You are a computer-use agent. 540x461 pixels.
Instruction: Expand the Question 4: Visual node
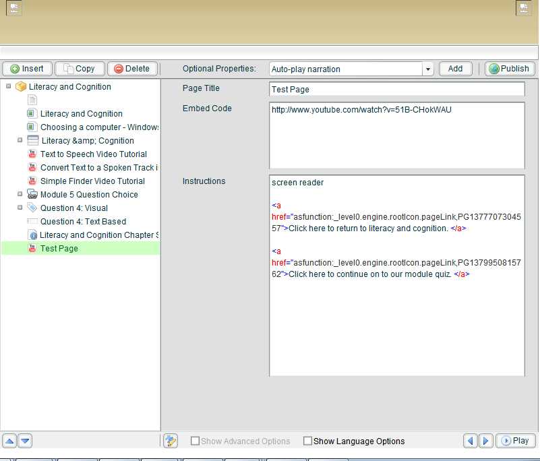pos(20,208)
